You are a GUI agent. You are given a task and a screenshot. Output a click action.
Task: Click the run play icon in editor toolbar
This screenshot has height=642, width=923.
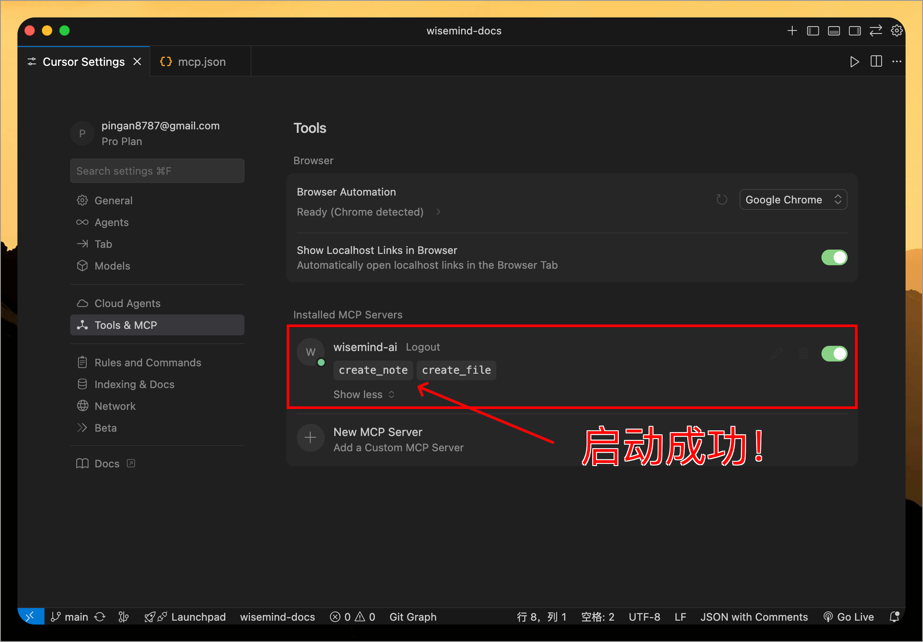(x=854, y=62)
